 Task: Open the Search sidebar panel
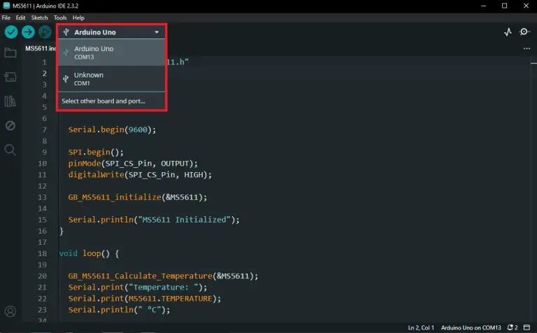click(x=10, y=150)
